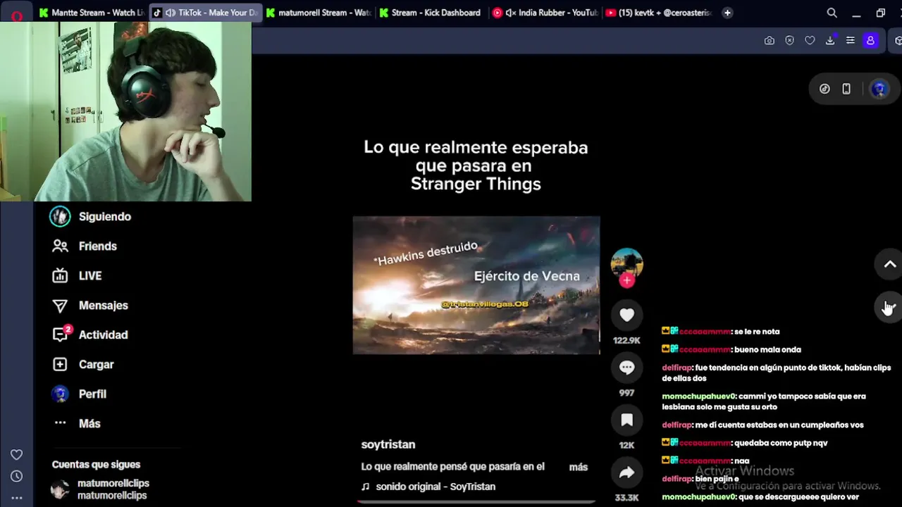This screenshot has height=507, width=902.
Task: Open the Perfil page
Action: (79, 394)
